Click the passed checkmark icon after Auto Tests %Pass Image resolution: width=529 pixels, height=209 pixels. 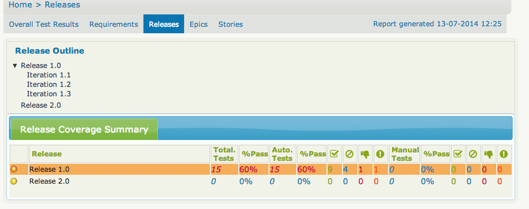[334, 154]
